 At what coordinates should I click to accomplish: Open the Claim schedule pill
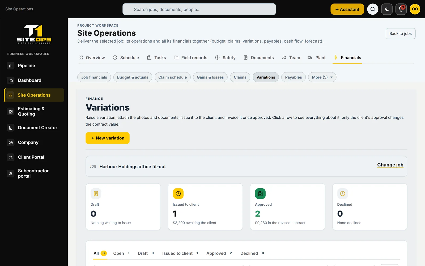click(x=172, y=77)
